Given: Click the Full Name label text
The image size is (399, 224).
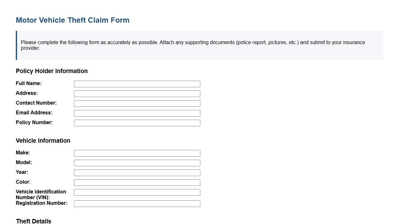Looking at the screenshot, I should pyautogui.click(x=28, y=83).
